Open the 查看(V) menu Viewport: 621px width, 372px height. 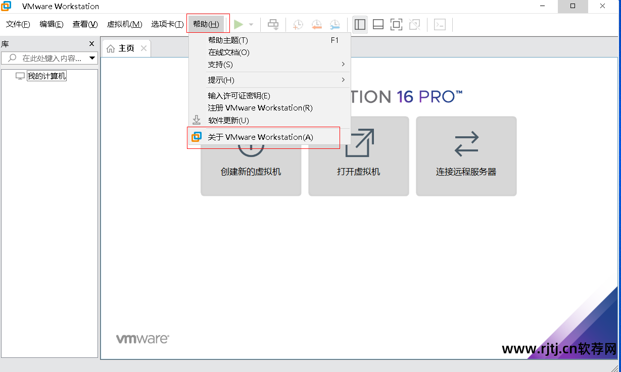point(85,24)
